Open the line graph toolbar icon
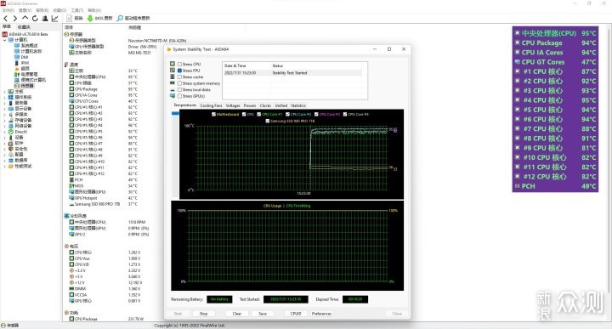This screenshot has width=612, height=329. point(54,19)
